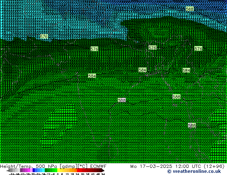Click the dark blue legend swatch above -30
Viewport: 227px width, 175px height.
34,170
